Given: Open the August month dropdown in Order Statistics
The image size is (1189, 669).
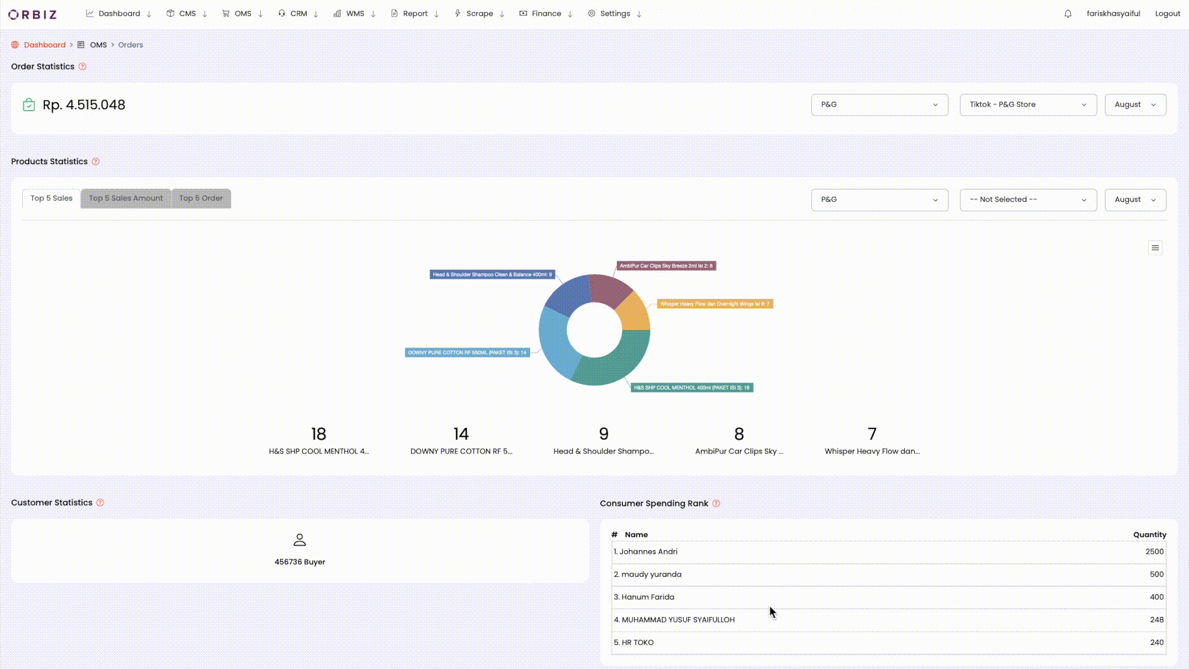Looking at the screenshot, I should (1135, 105).
